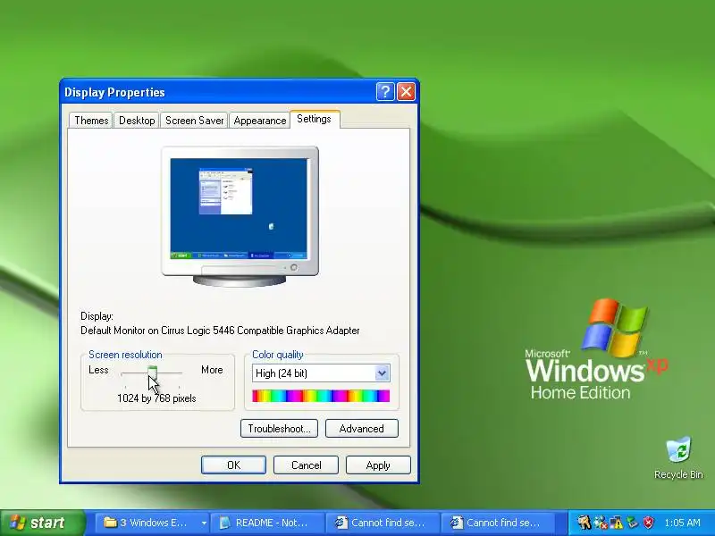The width and height of the screenshot is (715, 536).
Task: Switch to the Themes tab
Action: (x=91, y=121)
